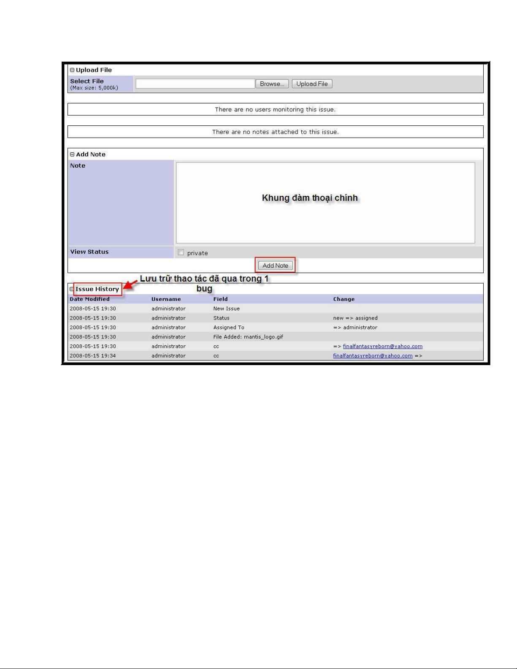Collapse the Upload File section icon

(72, 70)
